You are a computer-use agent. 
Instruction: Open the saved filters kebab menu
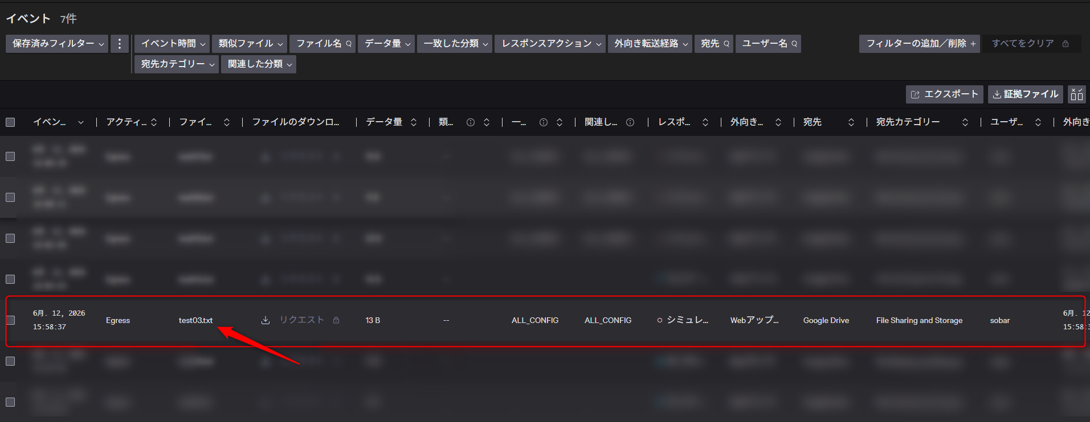tap(119, 44)
